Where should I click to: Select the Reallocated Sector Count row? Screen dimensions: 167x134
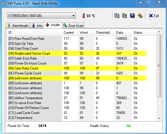[x=77, y=53]
